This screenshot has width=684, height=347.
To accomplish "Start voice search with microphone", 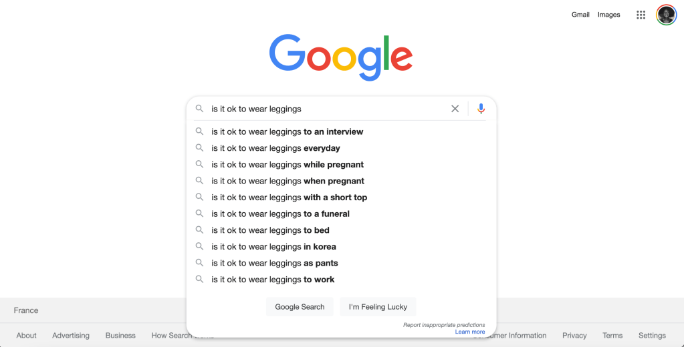I will coord(481,109).
